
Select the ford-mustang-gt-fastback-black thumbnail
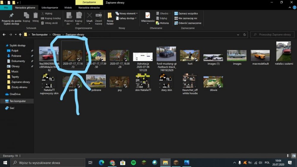coord(166,54)
